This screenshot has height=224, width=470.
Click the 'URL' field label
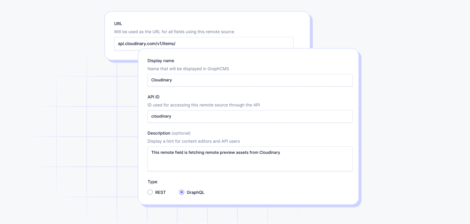[118, 24]
